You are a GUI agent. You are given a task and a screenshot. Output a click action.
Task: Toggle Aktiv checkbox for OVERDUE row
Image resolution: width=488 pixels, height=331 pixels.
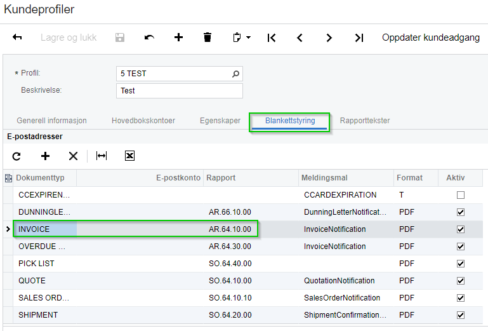pyautogui.click(x=461, y=247)
